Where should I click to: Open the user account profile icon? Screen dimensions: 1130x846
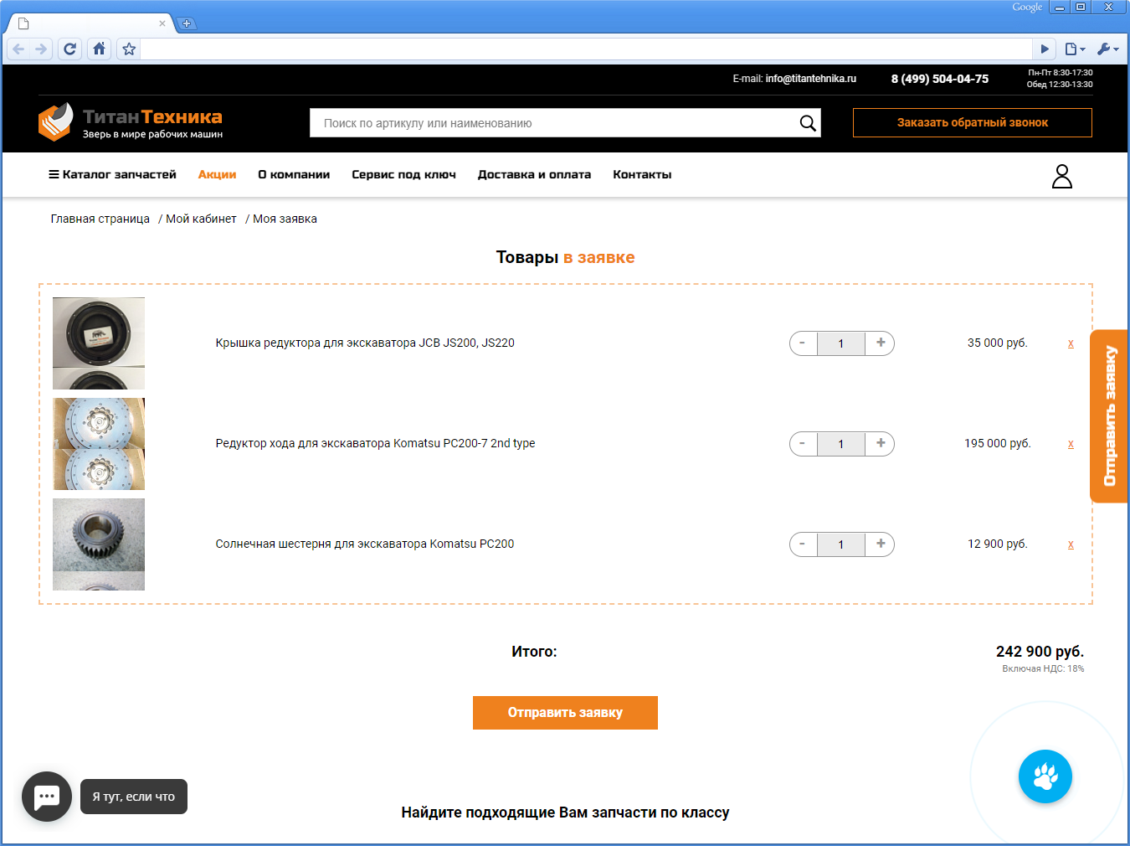pyautogui.click(x=1061, y=176)
